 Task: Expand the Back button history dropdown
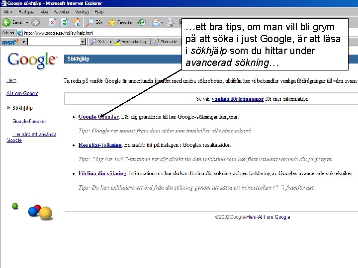(x=27, y=22)
